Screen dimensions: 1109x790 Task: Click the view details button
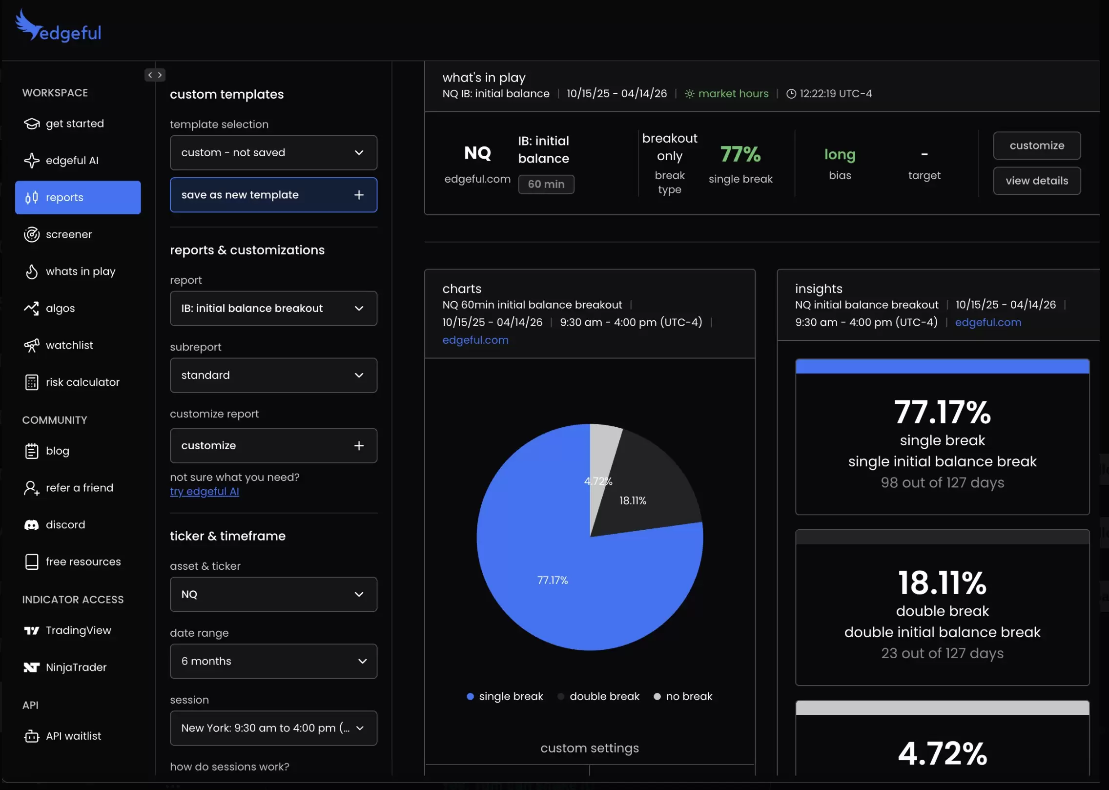(1037, 181)
